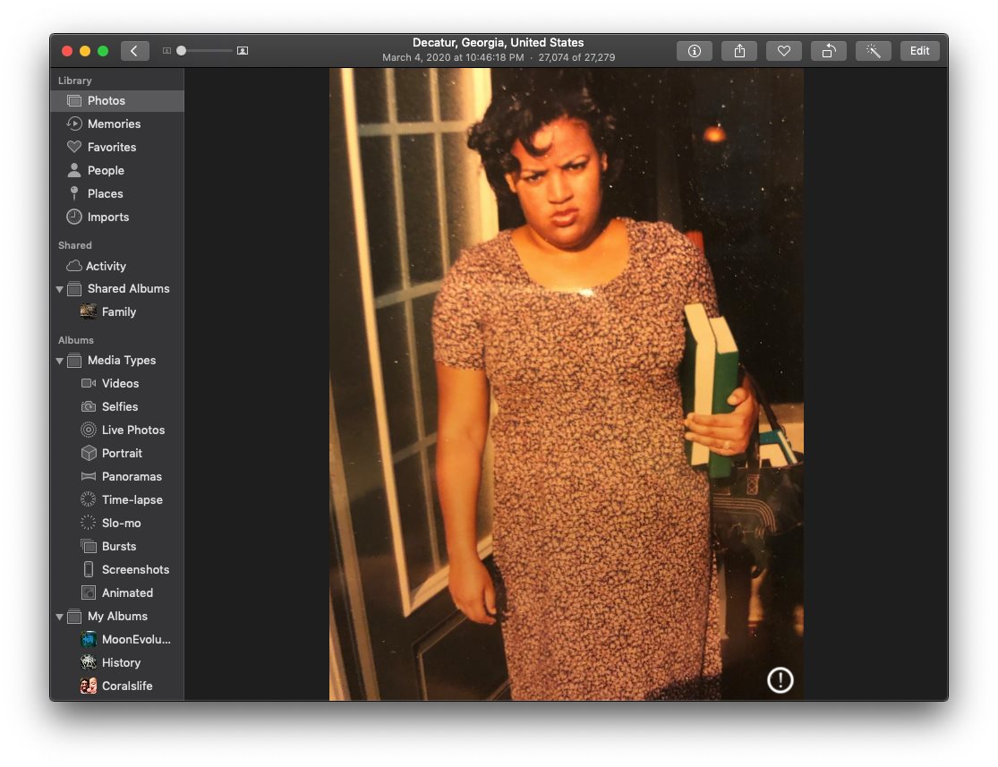This screenshot has height=767, width=998.
Task: Show Places in the library sidebar
Action: tap(105, 194)
